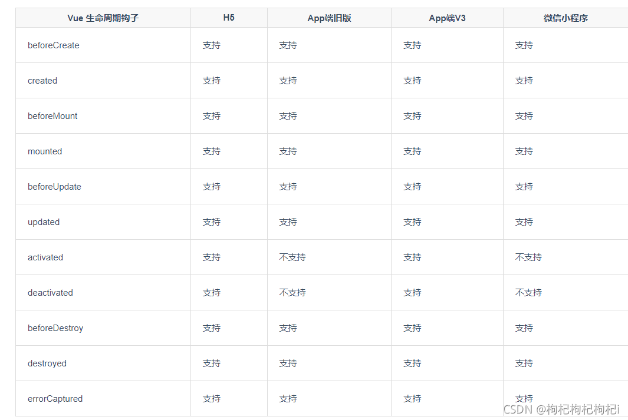
Task: Click the CSDN watermark text
Action: point(561,409)
